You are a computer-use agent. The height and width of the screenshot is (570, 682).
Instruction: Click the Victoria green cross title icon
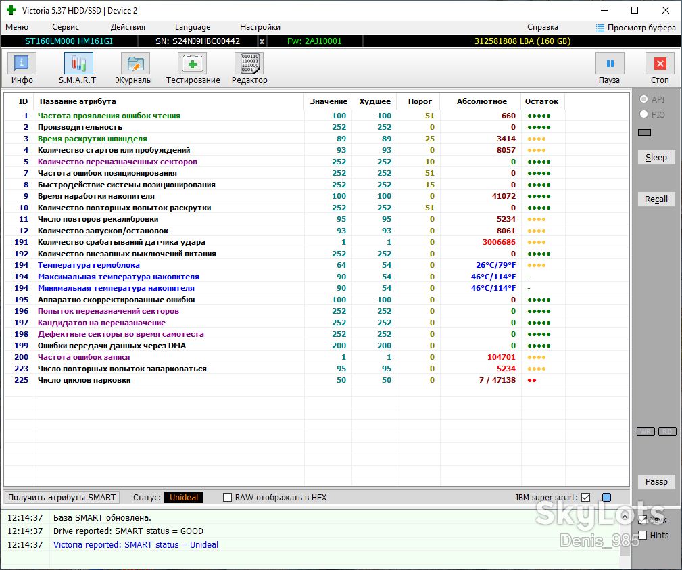point(11,10)
